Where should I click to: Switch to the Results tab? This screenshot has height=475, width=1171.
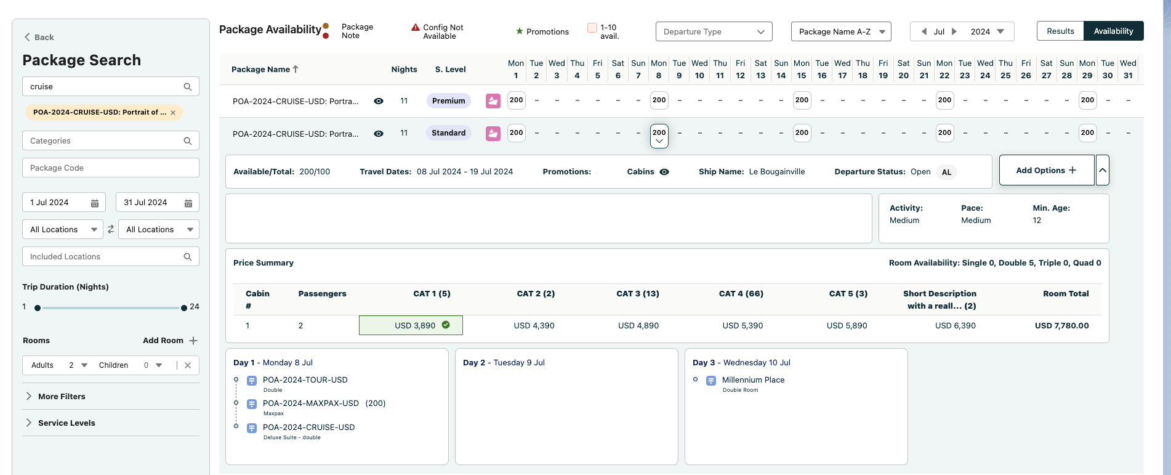coord(1060,31)
